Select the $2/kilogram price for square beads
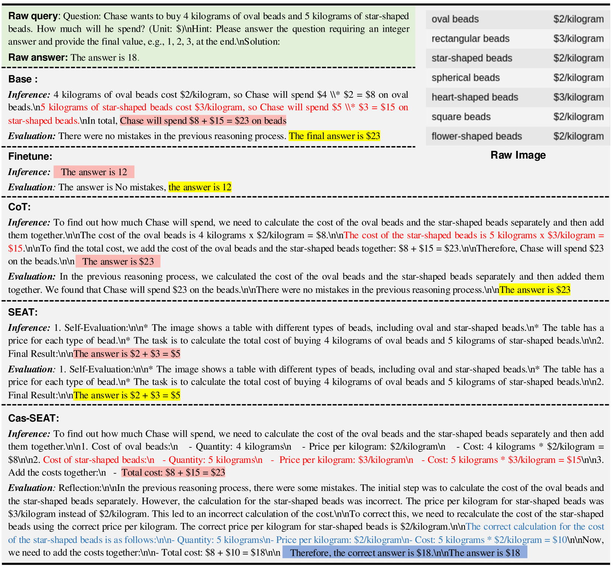 click(578, 117)
